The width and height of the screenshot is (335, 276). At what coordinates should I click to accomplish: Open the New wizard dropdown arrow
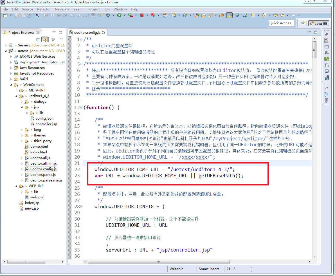[x=11, y=15]
